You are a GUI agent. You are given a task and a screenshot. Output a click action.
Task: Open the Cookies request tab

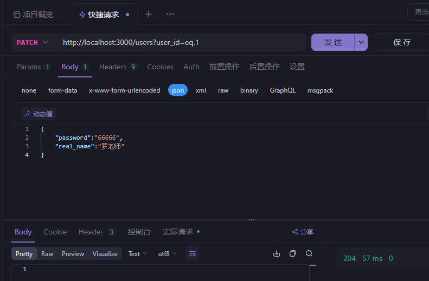click(x=161, y=67)
